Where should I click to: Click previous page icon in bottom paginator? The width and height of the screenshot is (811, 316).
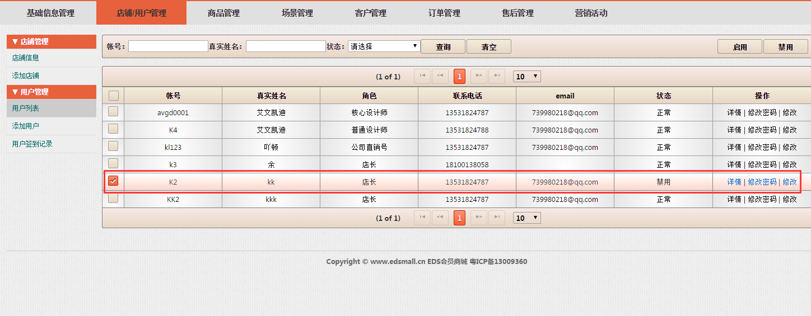click(x=440, y=218)
